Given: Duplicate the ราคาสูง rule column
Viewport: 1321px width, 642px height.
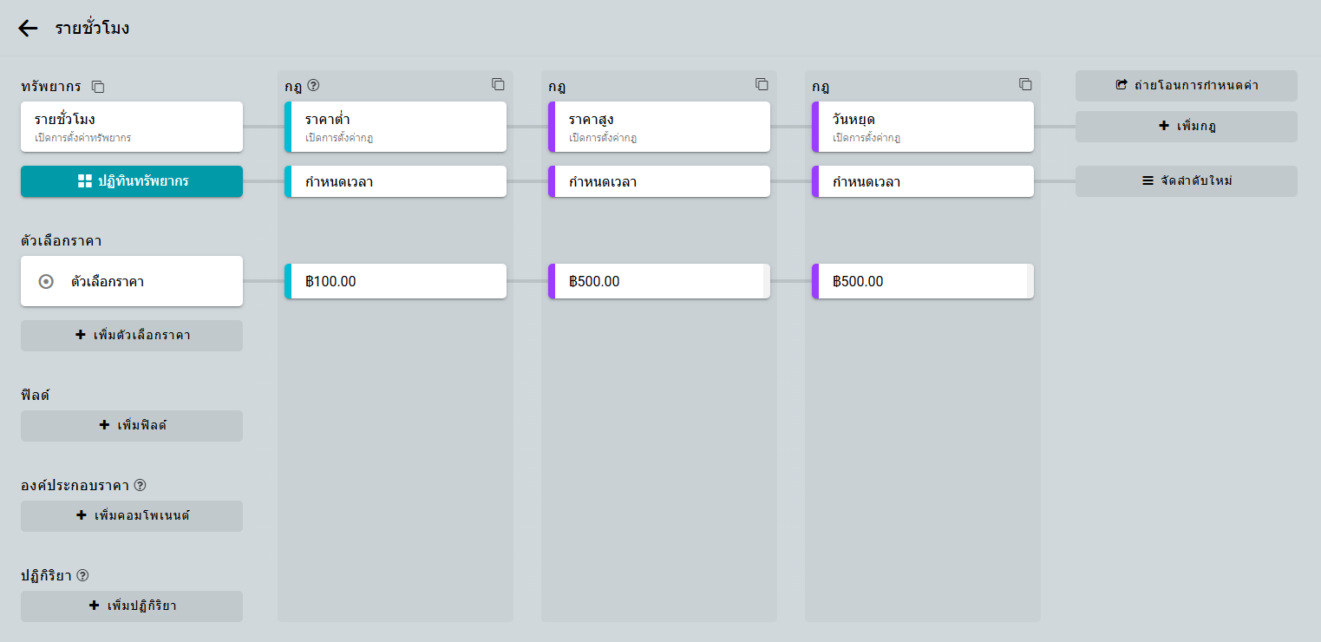Looking at the screenshot, I should point(762,84).
